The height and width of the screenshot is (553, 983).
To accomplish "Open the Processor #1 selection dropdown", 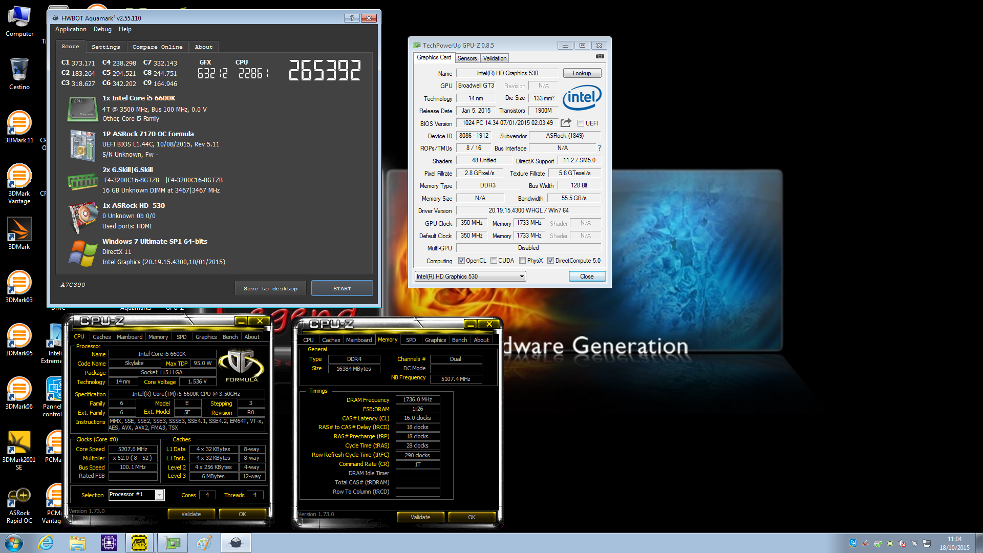I will 136,495.
